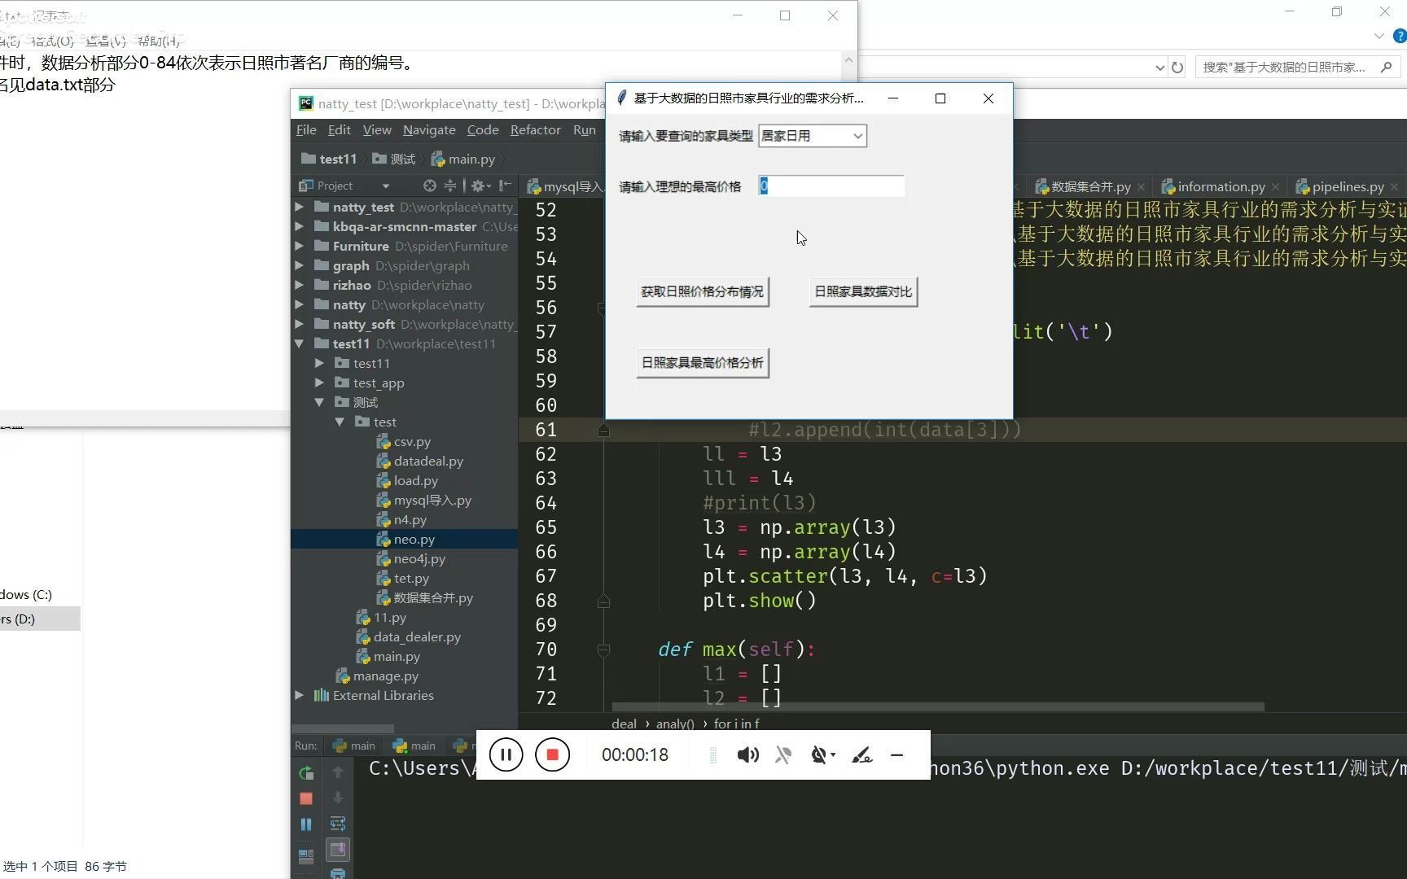Adjust speaker volume on recording toolbar
1407x879 pixels.
[747, 754]
